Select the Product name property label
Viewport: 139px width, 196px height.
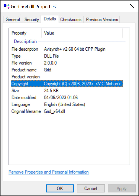[x=24, y=70]
